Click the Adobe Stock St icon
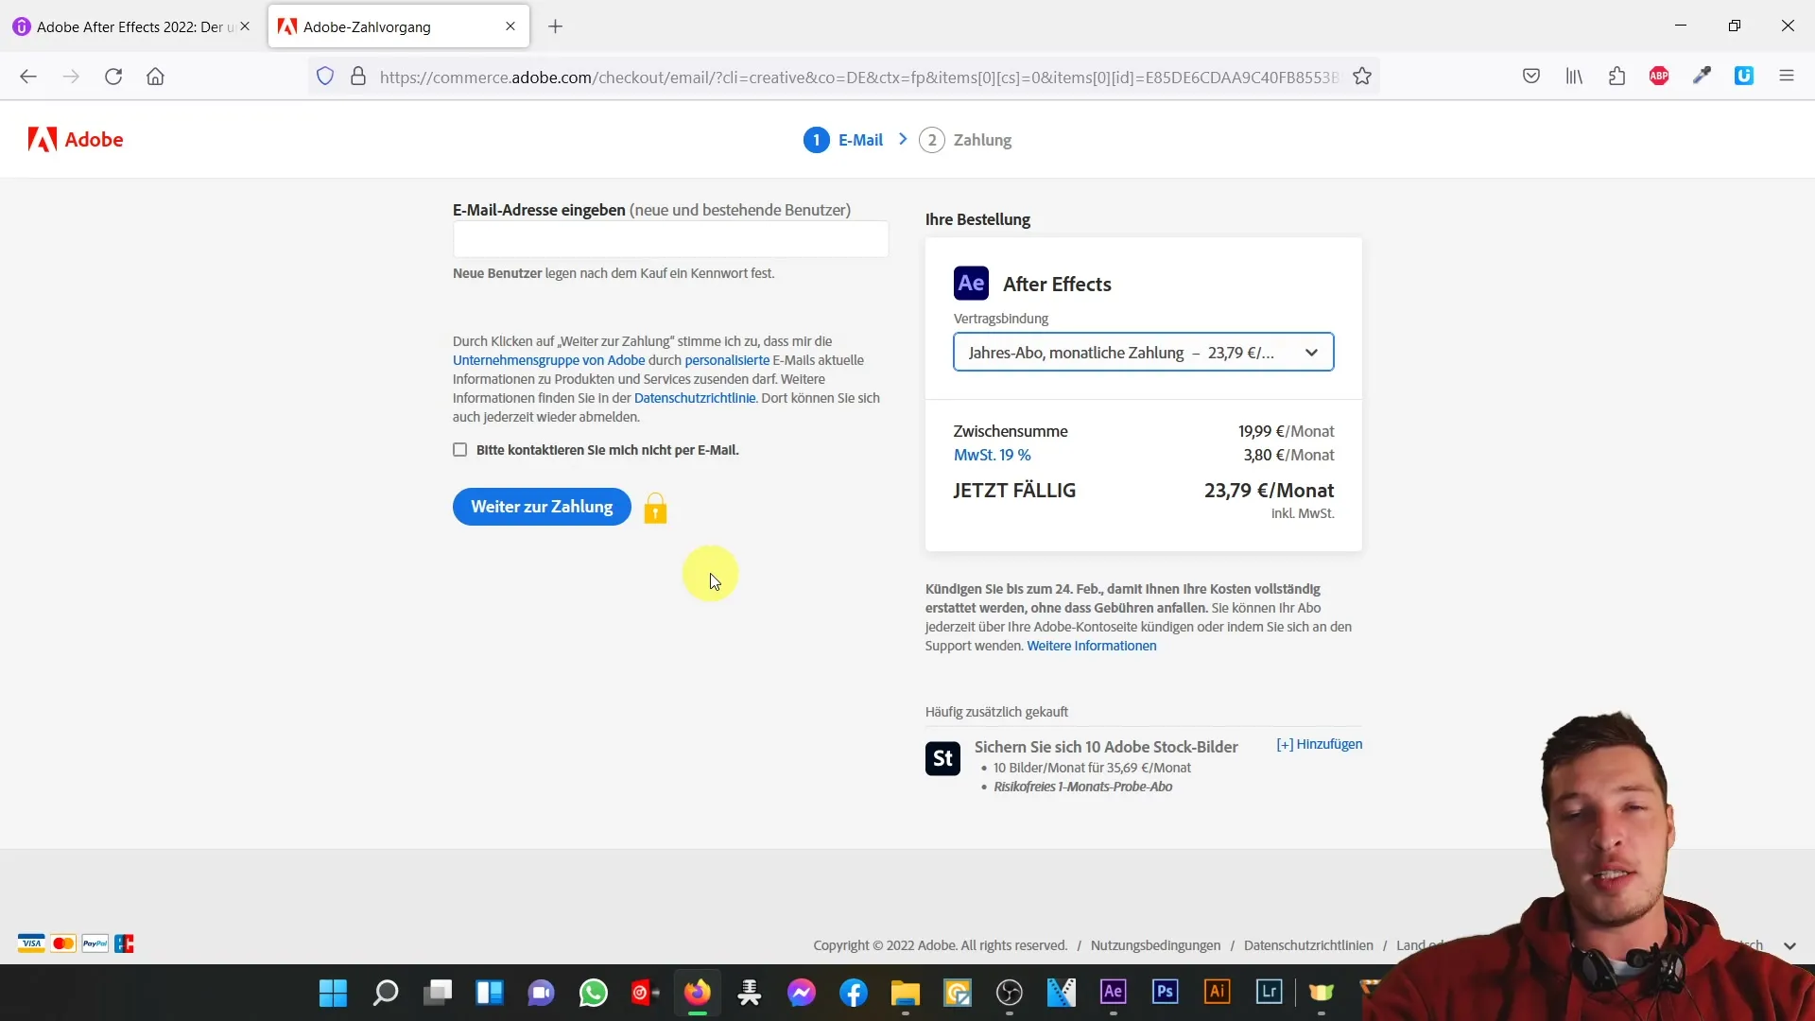 [x=942, y=758]
